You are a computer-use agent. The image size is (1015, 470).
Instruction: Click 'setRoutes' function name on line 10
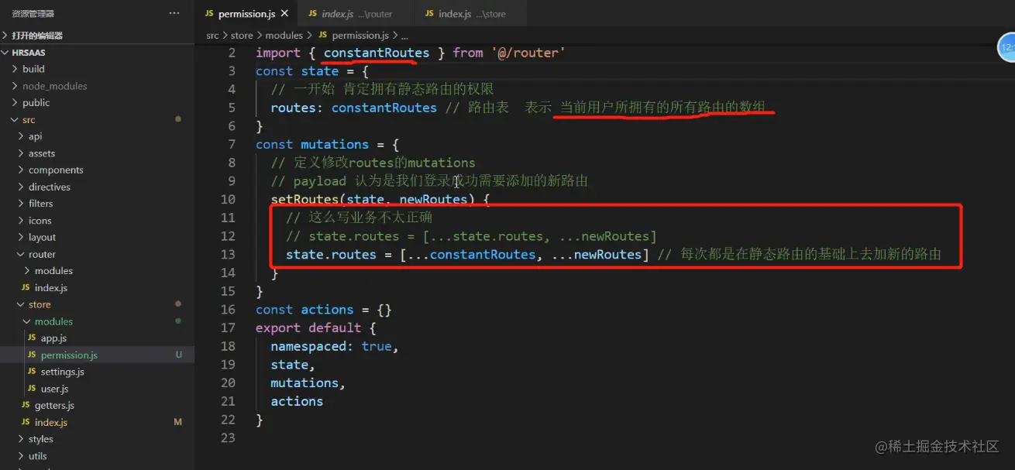tap(304, 200)
